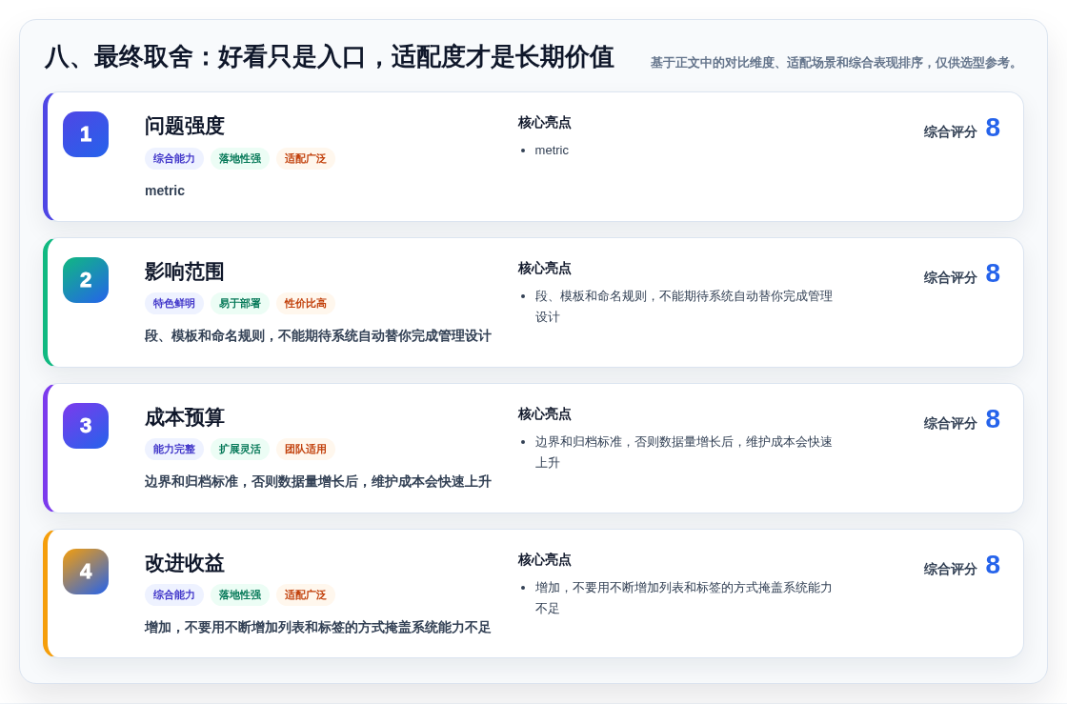Click the subtitle note 基于正文中的对比维度
The width and height of the screenshot is (1067, 704).
point(836,63)
